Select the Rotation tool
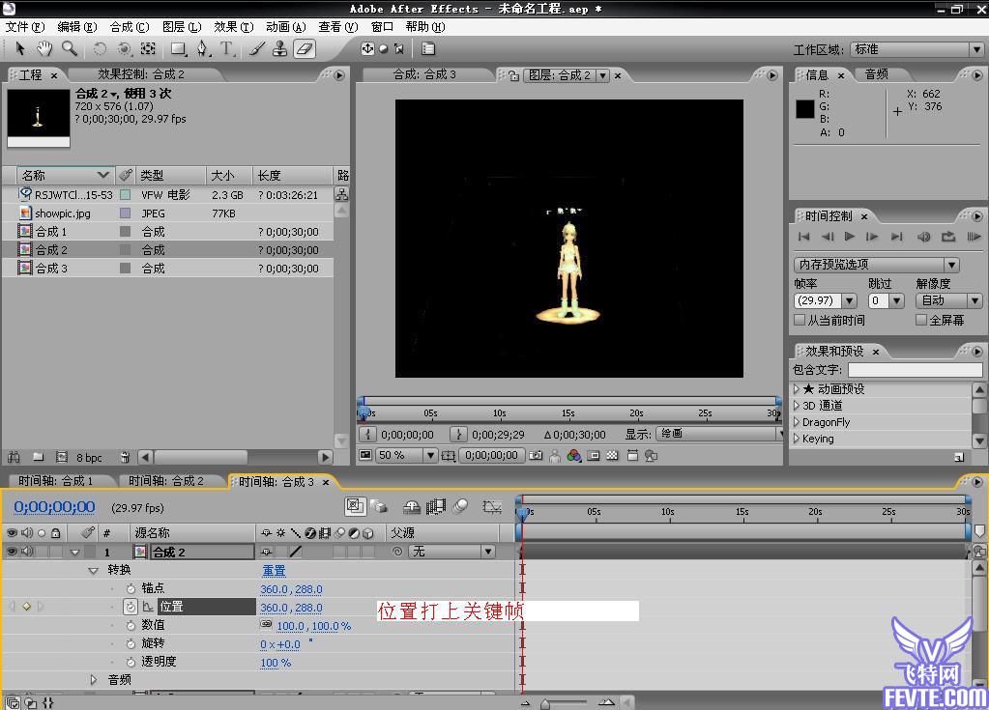The width and height of the screenshot is (989, 710). (100, 49)
